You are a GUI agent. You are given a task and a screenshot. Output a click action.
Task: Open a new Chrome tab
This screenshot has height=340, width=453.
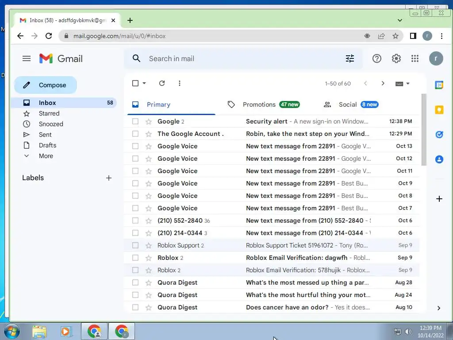click(x=130, y=20)
